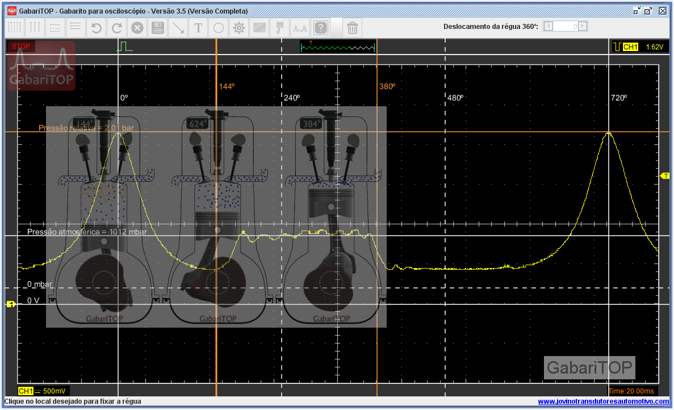Image resolution: width=674 pixels, height=410 pixels.
Task: Click the 'Deslocamento da régua 360°:' label
Action: coord(491,27)
